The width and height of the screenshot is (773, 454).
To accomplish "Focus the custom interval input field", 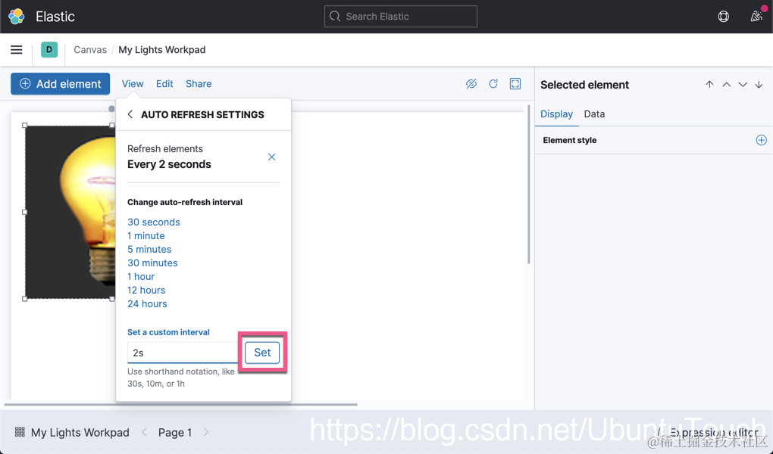I will (183, 353).
